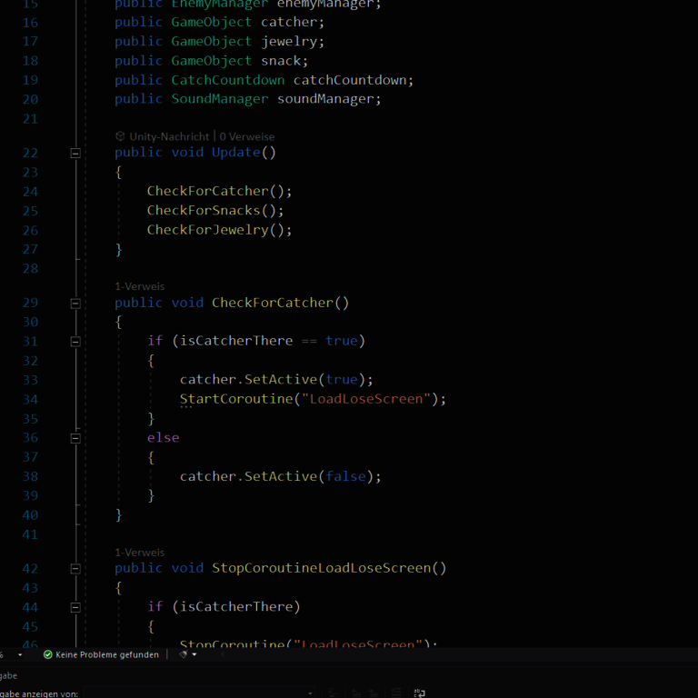The image size is (698, 698).
Task: Click line number 34 in the margin
Action: click(x=30, y=399)
